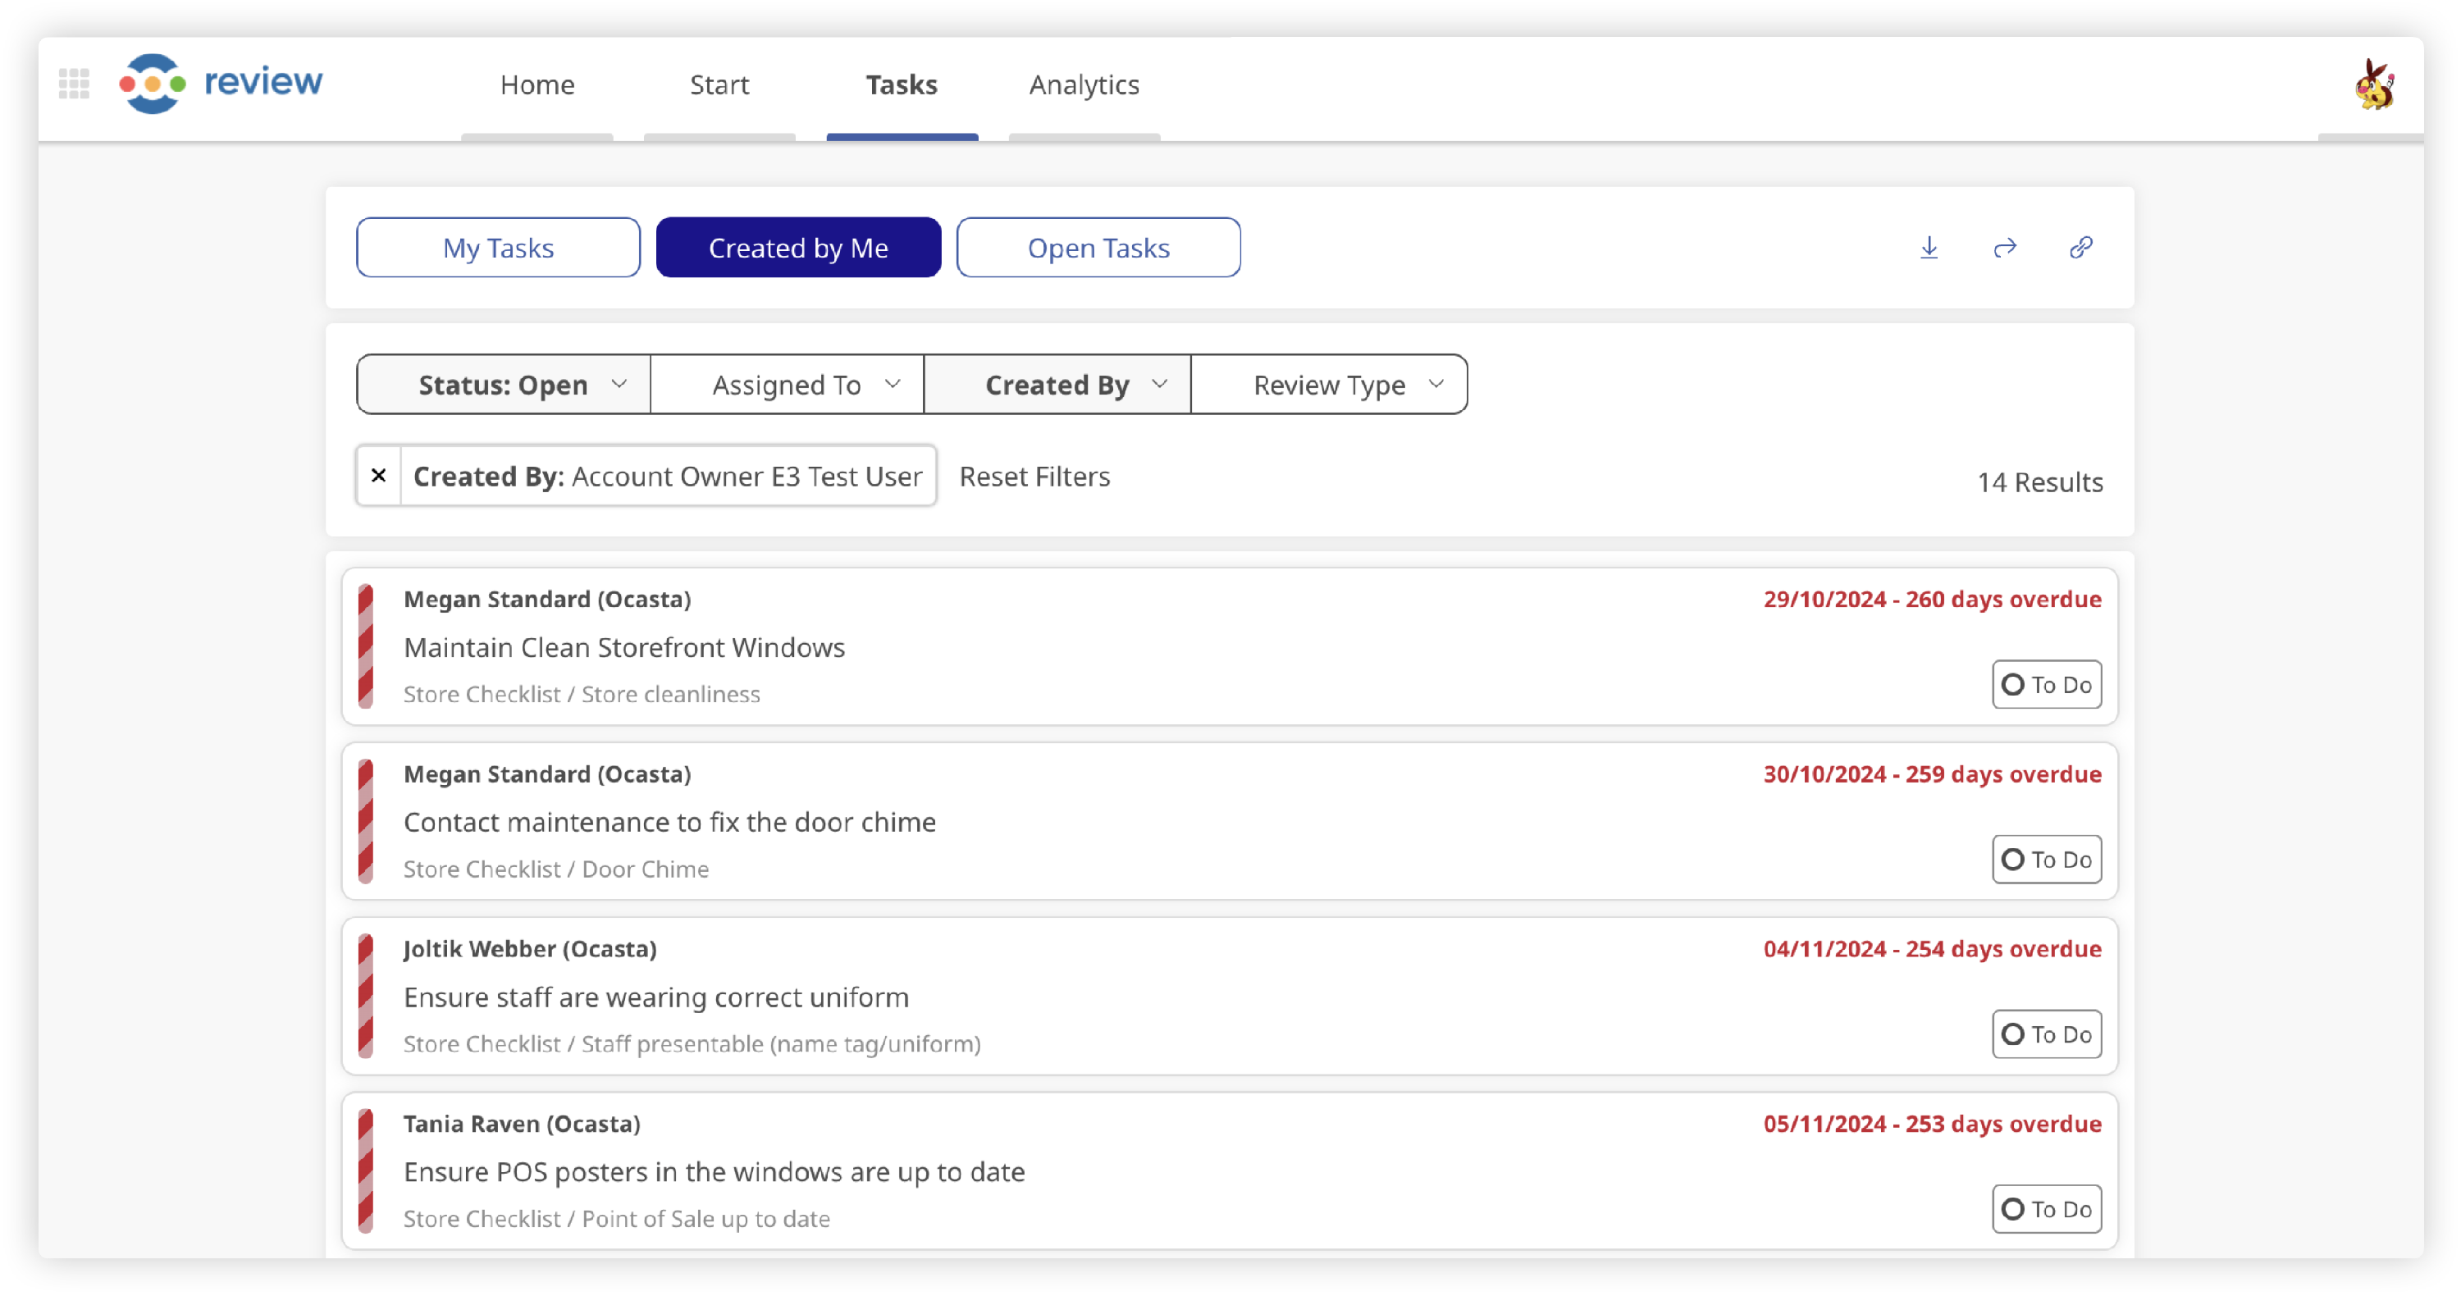
Task: Open the Ensure POS posters task card
Action: click(1051, 1172)
